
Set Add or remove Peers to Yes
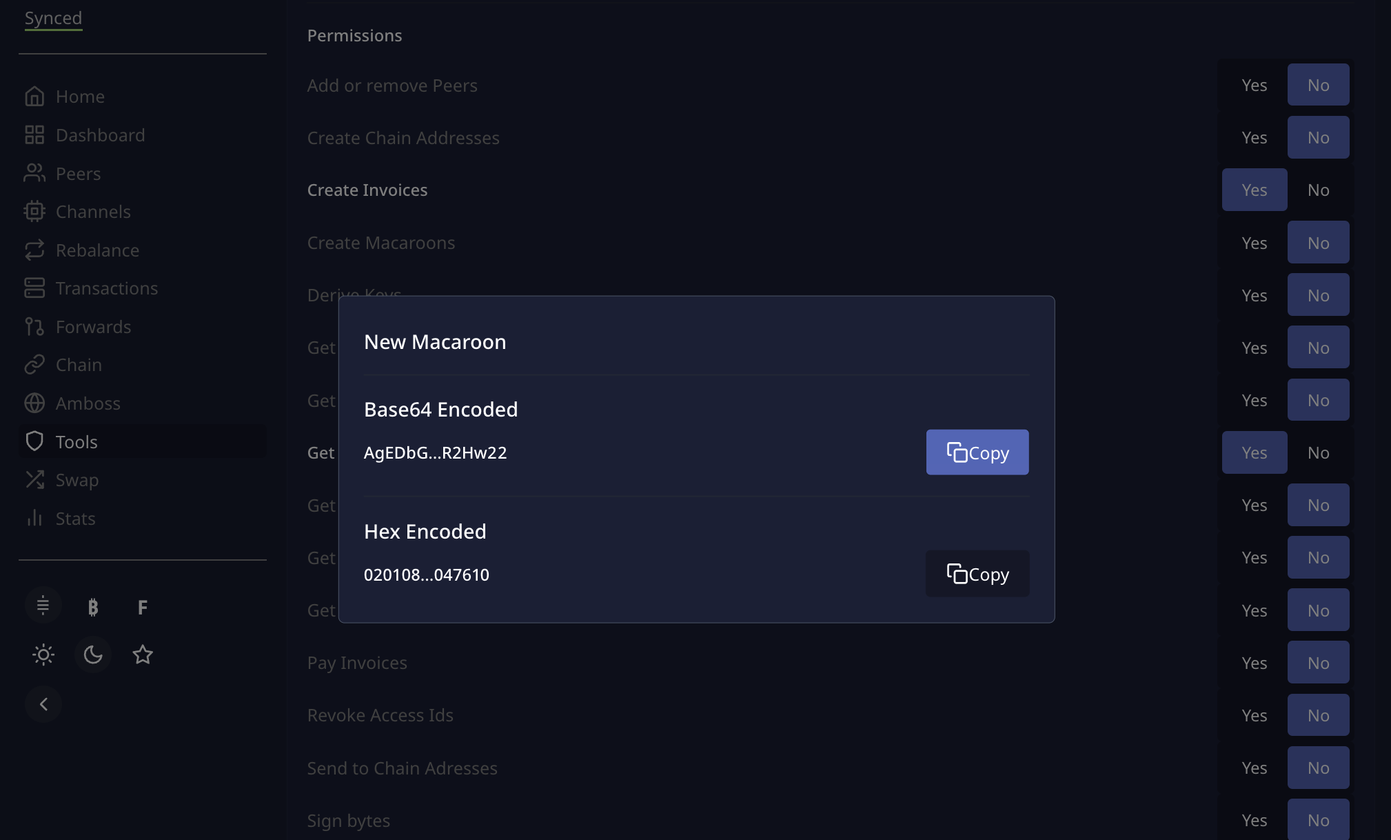tap(1255, 85)
